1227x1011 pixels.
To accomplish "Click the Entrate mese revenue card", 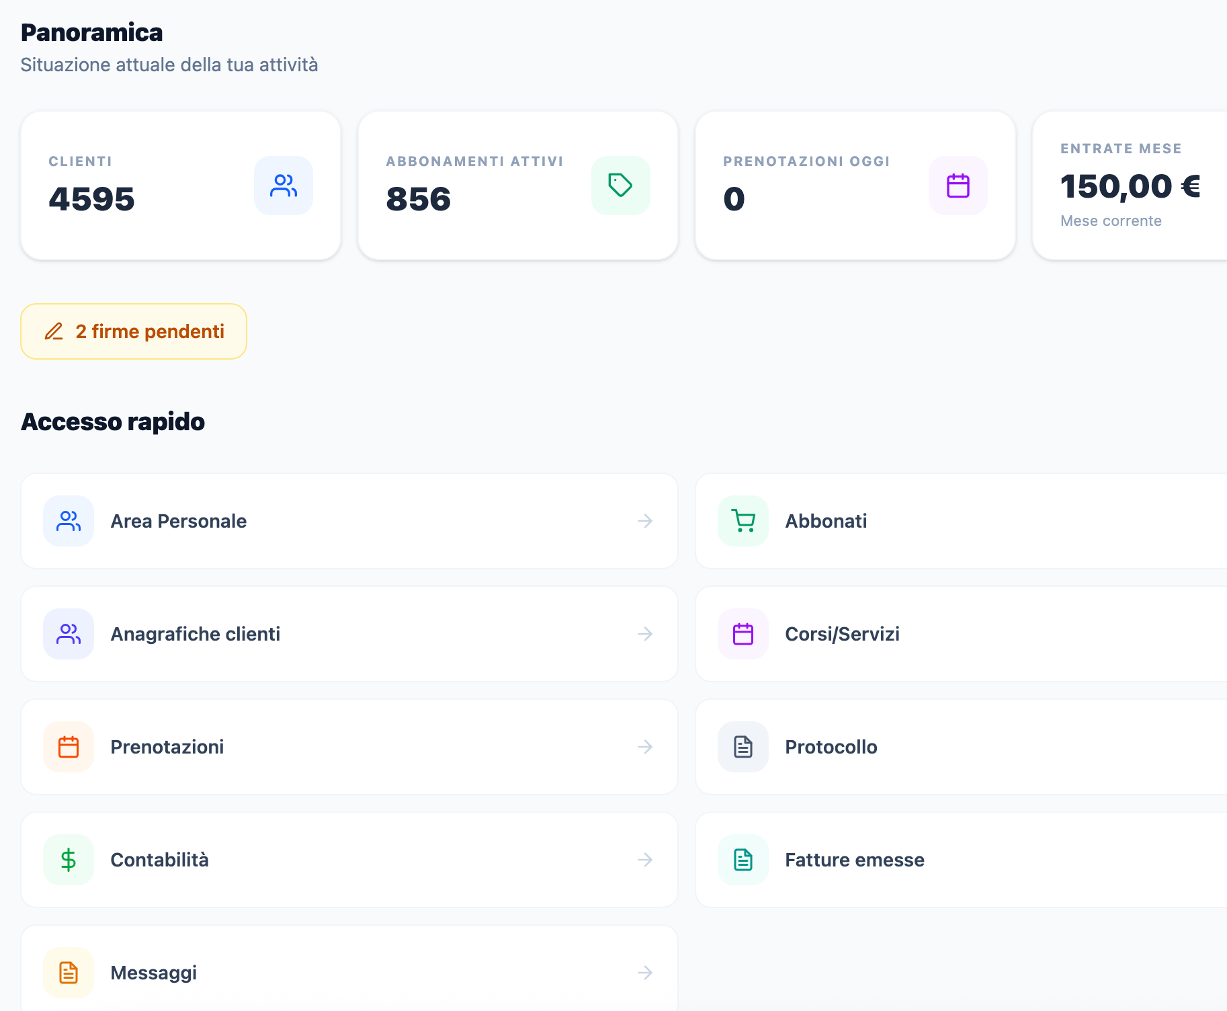I will pos(1136,186).
